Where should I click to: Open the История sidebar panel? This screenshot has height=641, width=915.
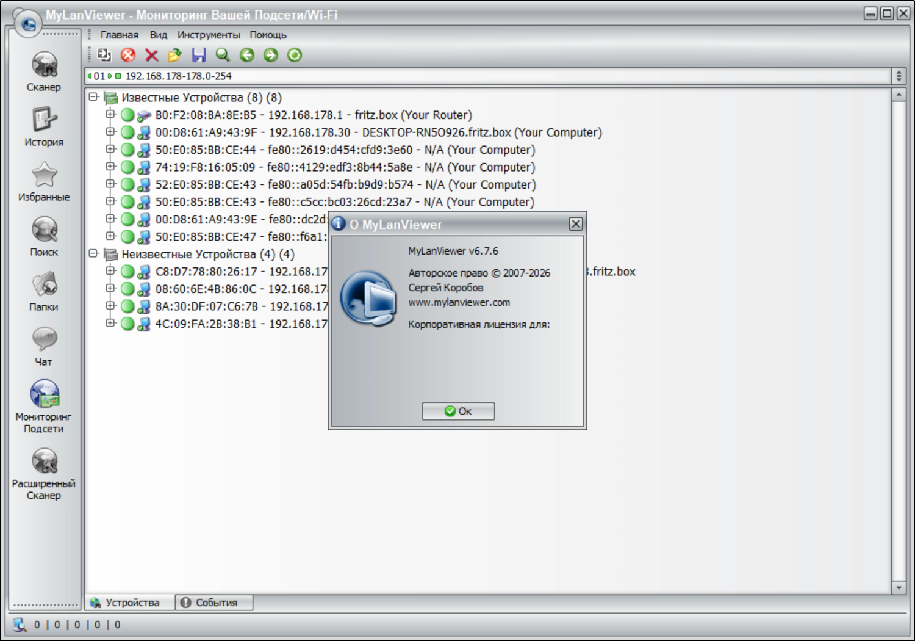(x=44, y=126)
